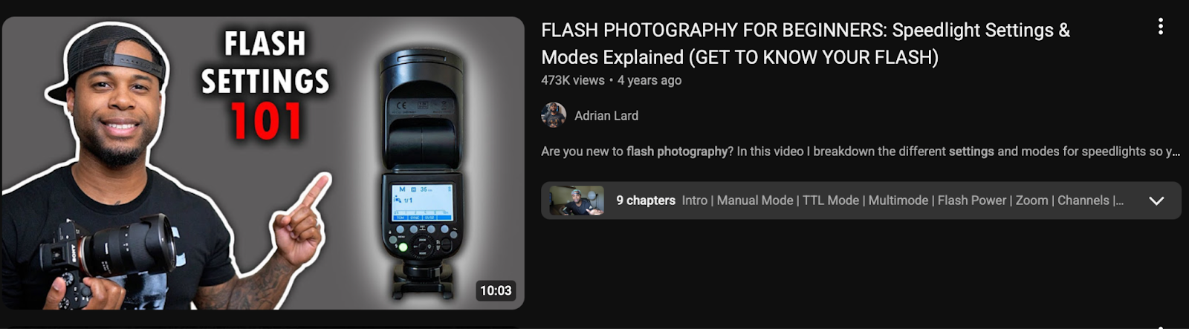
Task: Expand the chapters list with the chevron
Action: tap(1156, 201)
